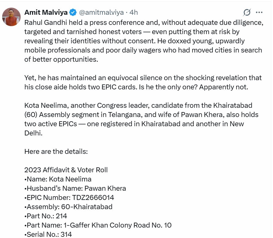Image resolution: width=273 pixels, height=238 pixels.
Task: Click the Amit Malviya display name
Action: click(45, 12)
